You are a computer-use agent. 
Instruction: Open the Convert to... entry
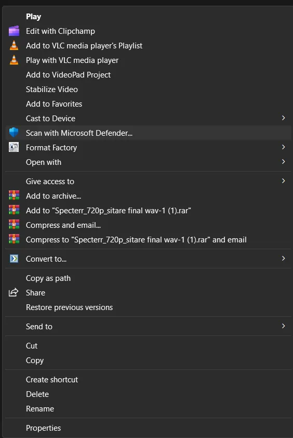[x=148, y=259]
